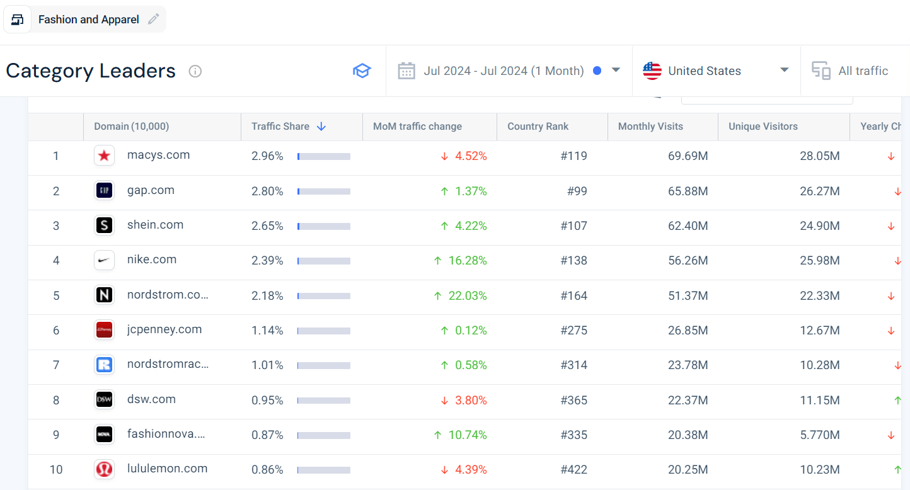Click the info icon next to Category Leaders
910x490 pixels.
[x=195, y=71]
